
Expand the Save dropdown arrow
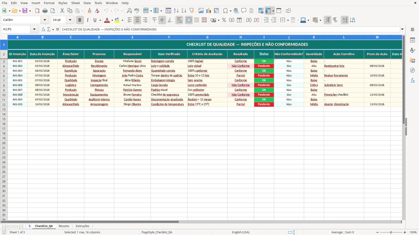[30, 11]
